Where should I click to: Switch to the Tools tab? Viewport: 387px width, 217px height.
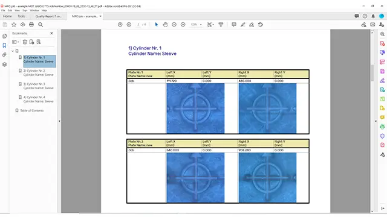coord(21,16)
